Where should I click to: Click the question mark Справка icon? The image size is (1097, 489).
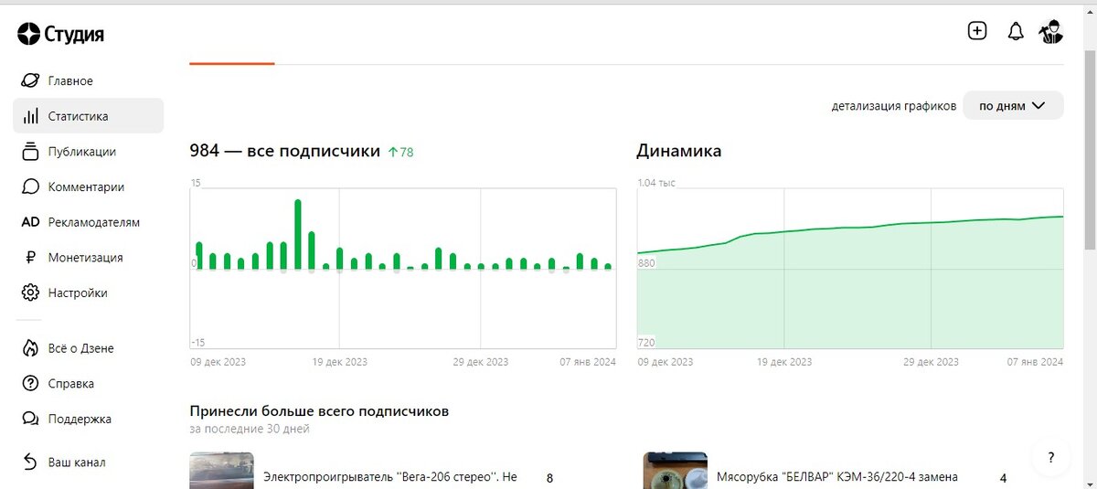coord(30,384)
